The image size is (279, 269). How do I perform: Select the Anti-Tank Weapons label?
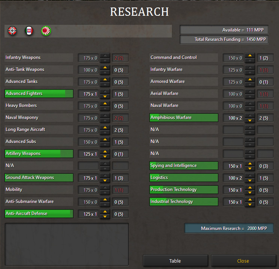pos(39,69)
